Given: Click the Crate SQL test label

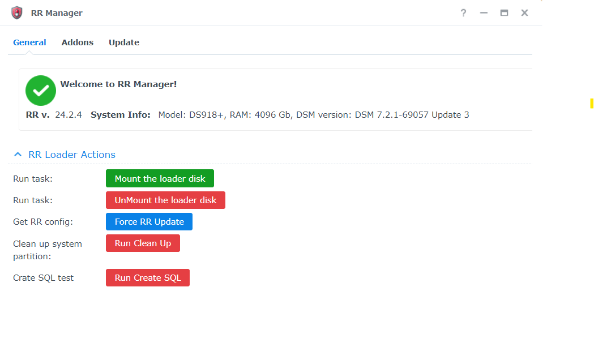Looking at the screenshot, I should pyautogui.click(x=43, y=278).
